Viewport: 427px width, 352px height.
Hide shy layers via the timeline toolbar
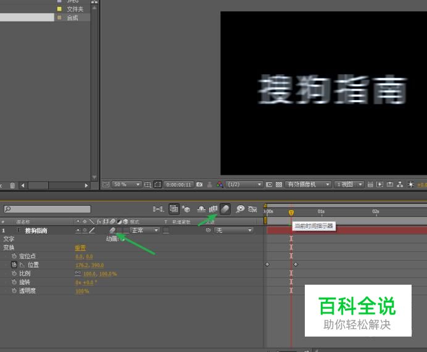(201, 209)
